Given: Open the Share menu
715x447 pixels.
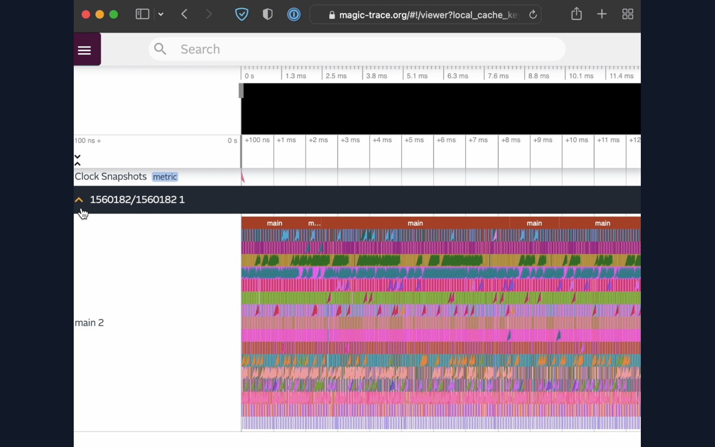Looking at the screenshot, I should 576,14.
